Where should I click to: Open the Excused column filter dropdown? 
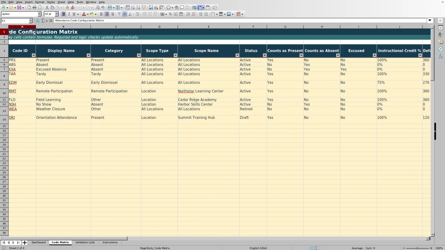click(x=375, y=55)
